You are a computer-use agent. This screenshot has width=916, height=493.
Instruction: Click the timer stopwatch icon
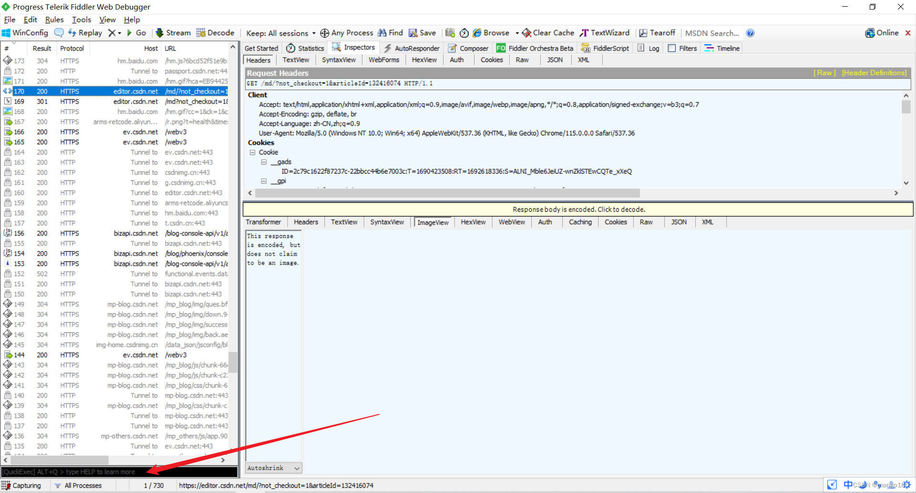(464, 33)
